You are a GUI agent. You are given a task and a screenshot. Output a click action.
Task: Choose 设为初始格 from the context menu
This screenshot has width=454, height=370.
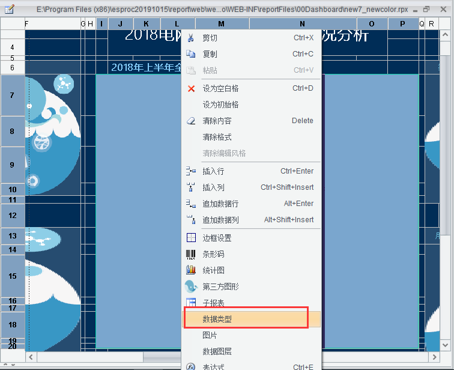pyautogui.click(x=251, y=105)
